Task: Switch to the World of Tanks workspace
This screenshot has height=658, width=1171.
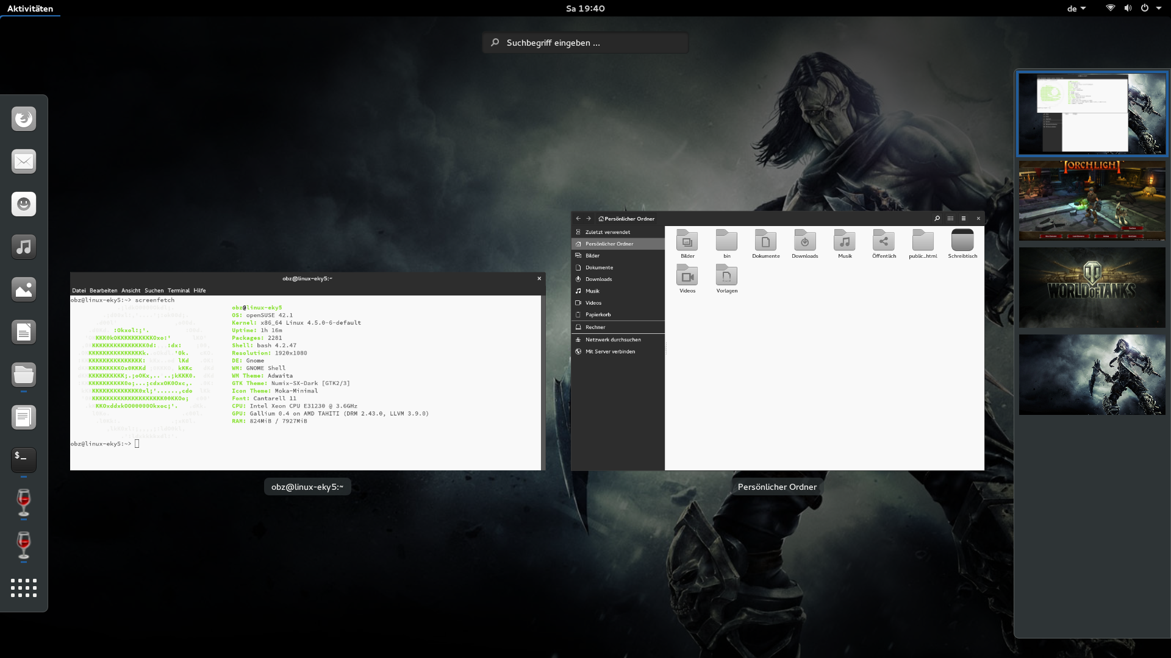Action: [x=1092, y=288]
